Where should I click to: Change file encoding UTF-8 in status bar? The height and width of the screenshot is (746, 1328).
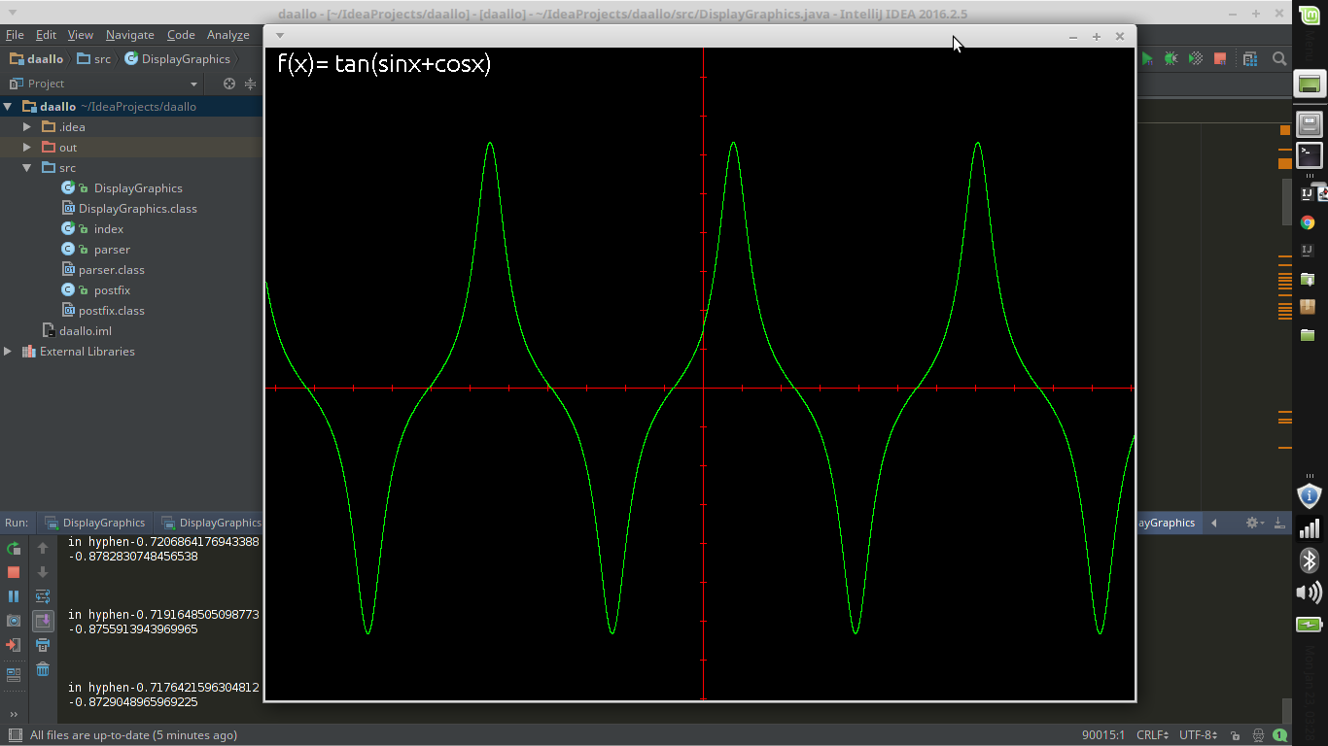[1199, 735]
